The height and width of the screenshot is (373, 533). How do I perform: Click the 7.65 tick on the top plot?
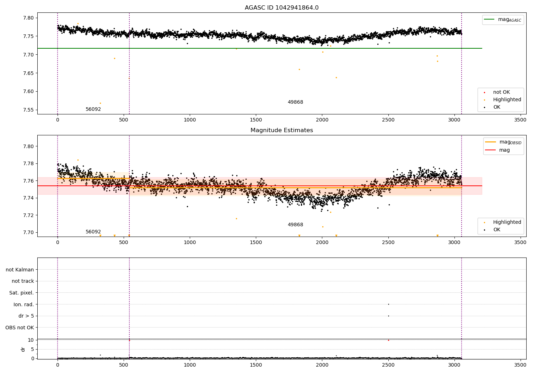tap(28, 73)
